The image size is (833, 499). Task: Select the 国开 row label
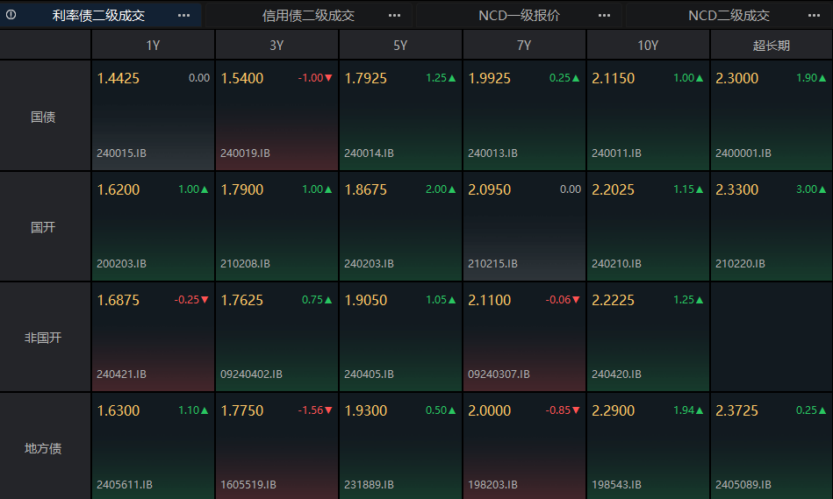(43, 227)
